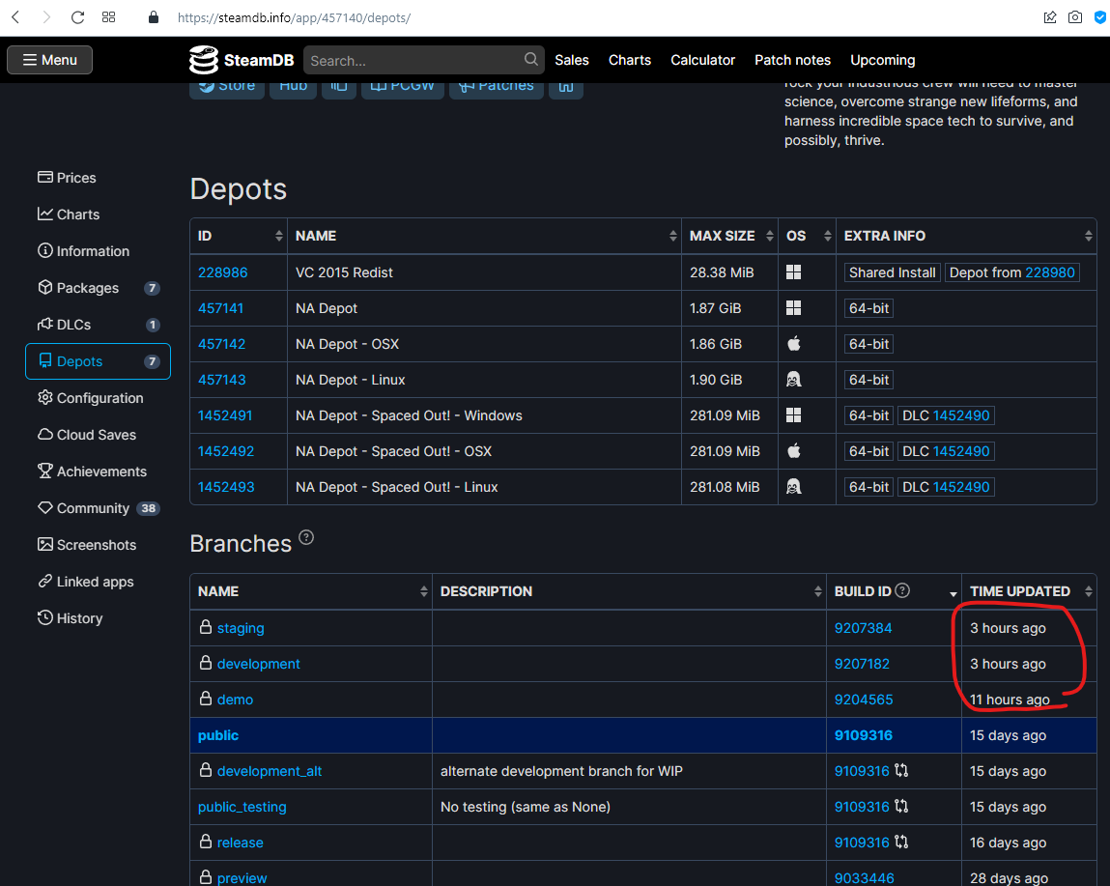Sort branches by Name column header
1110x886 pixels.
[309, 591]
